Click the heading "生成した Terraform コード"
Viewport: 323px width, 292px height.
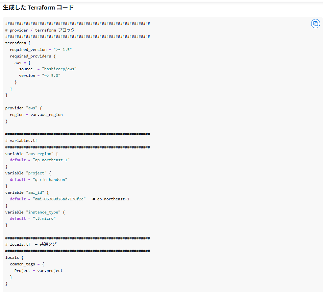38,8
